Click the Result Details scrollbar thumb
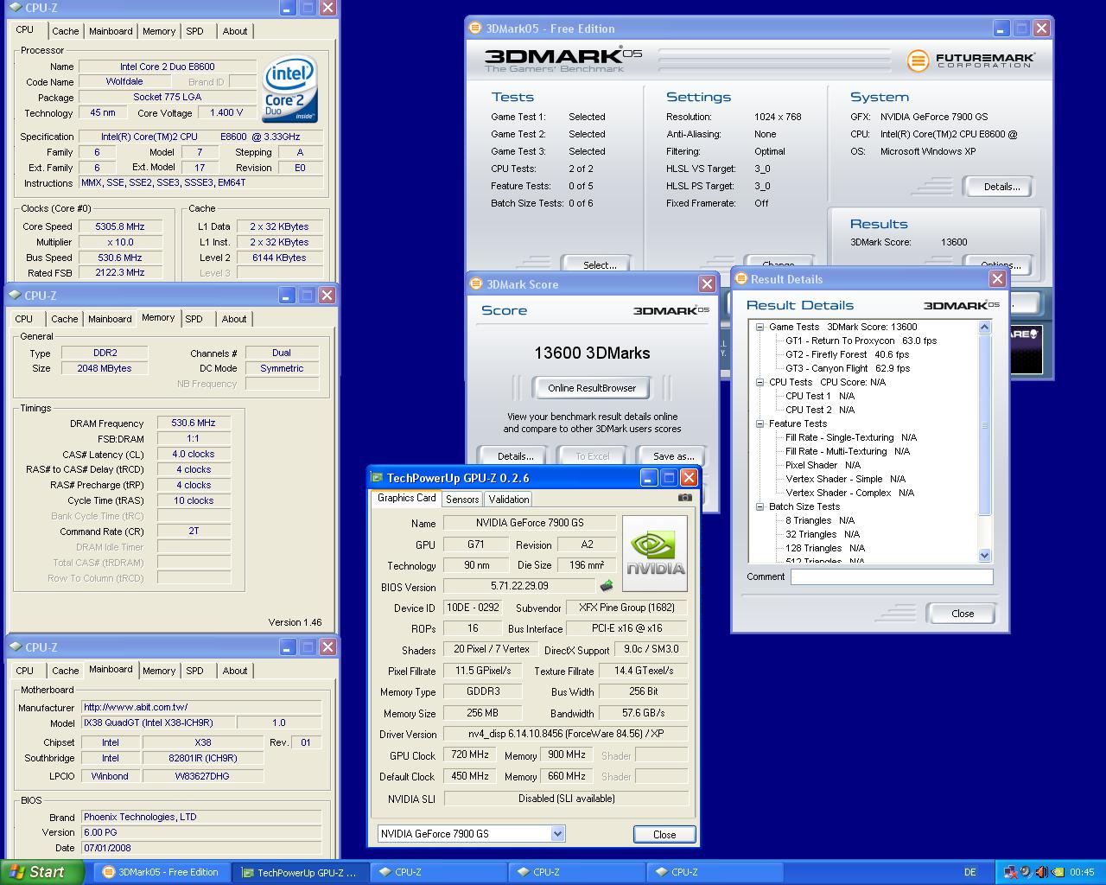 [984, 424]
